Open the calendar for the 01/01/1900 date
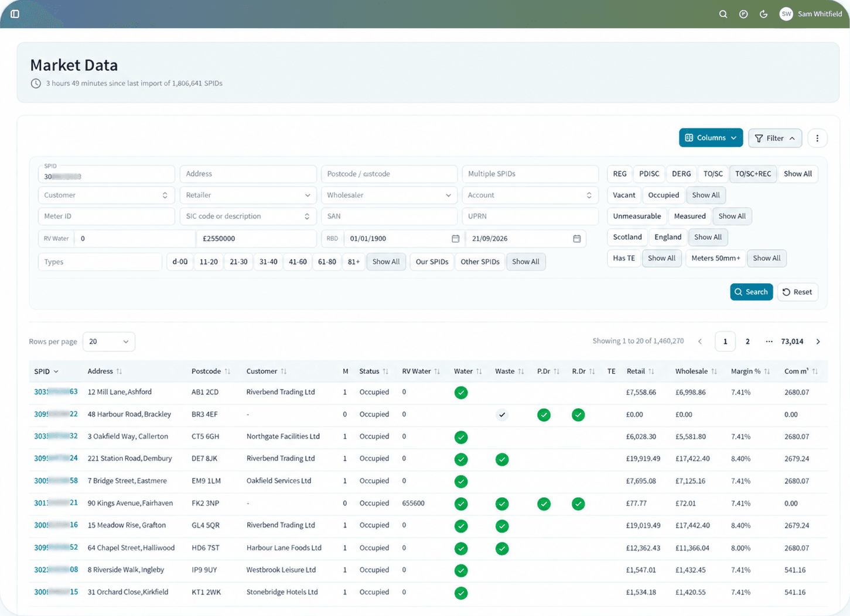Viewport: 850px width, 616px height. click(x=456, y=239)
